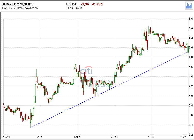The image size is (194, 140).
Task: Click the 3,2 price axis label
Action: [191, 134]
